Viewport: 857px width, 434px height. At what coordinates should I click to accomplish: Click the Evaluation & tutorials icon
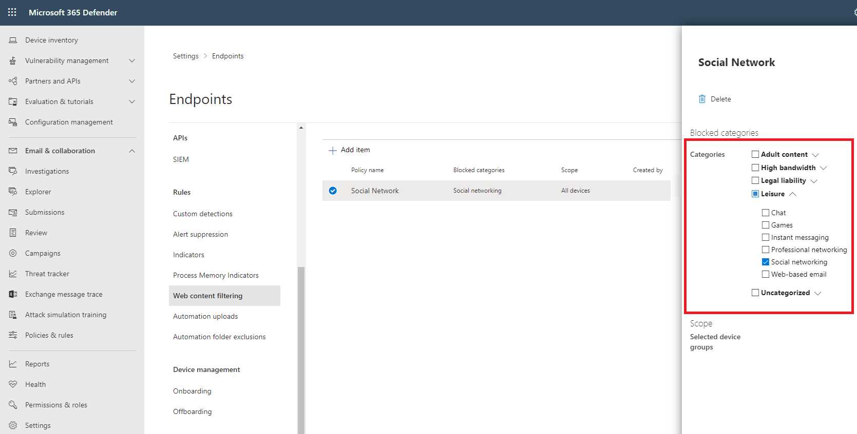pyautogui.click(x=13, y=101)
